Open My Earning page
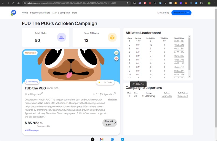 click(x=163, y=13)
